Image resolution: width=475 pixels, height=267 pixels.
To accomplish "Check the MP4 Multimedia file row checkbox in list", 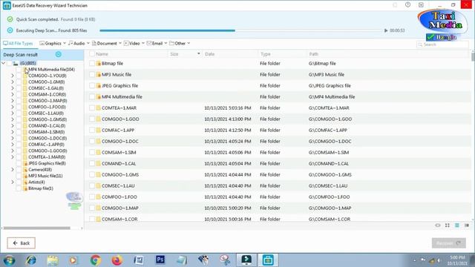I will 92,97.
